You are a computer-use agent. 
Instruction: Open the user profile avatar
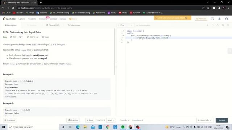click(x=226, y=19)
